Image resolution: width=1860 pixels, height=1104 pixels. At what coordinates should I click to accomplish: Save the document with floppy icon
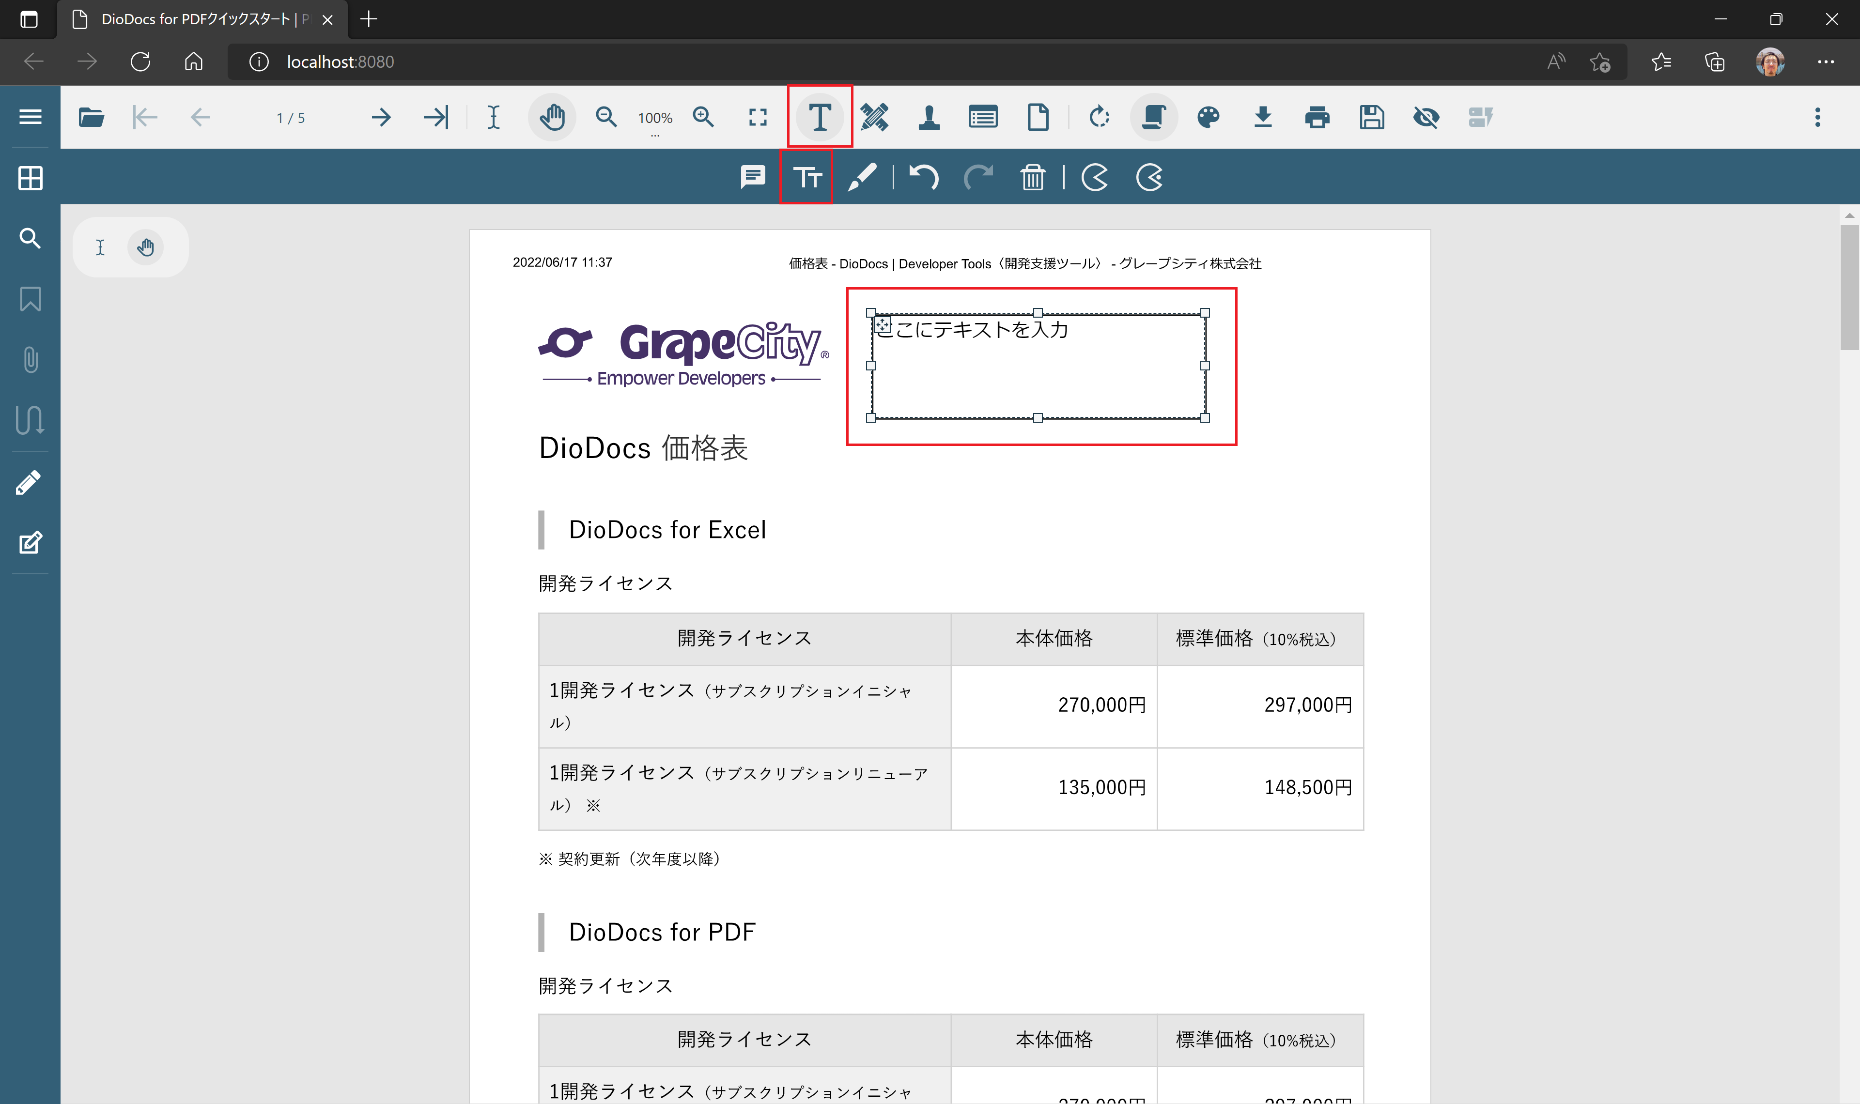1372,118
